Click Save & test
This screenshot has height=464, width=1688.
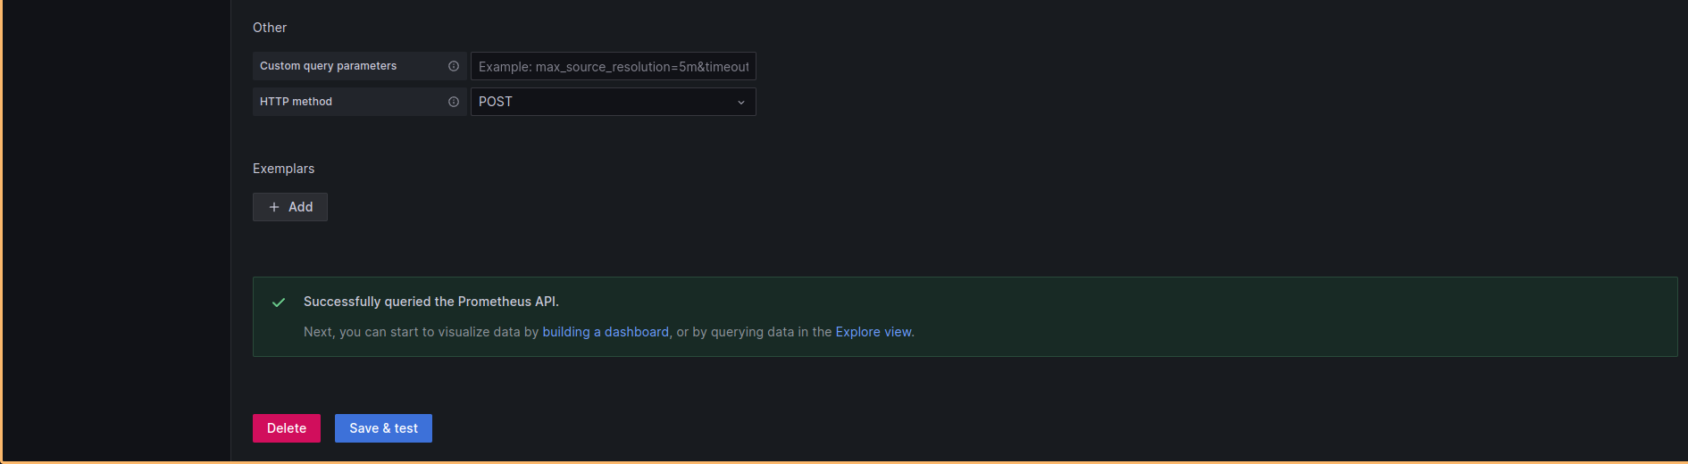click(x=383, y=428)
